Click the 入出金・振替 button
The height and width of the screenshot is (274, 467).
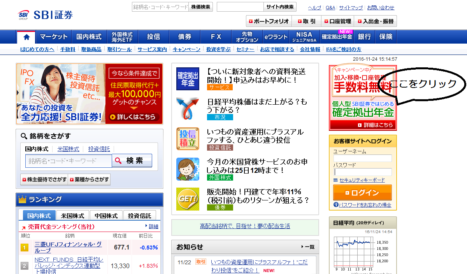point(376,21)
